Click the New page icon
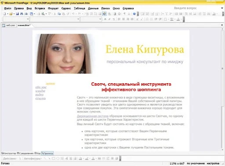The width and height of the screenshot is (225, 166). [x=5, y=14]
